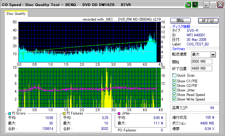Screen dimensions: 225x136
Task: Open the 転送速度 speed dropdown
Action: click(213, 55)
